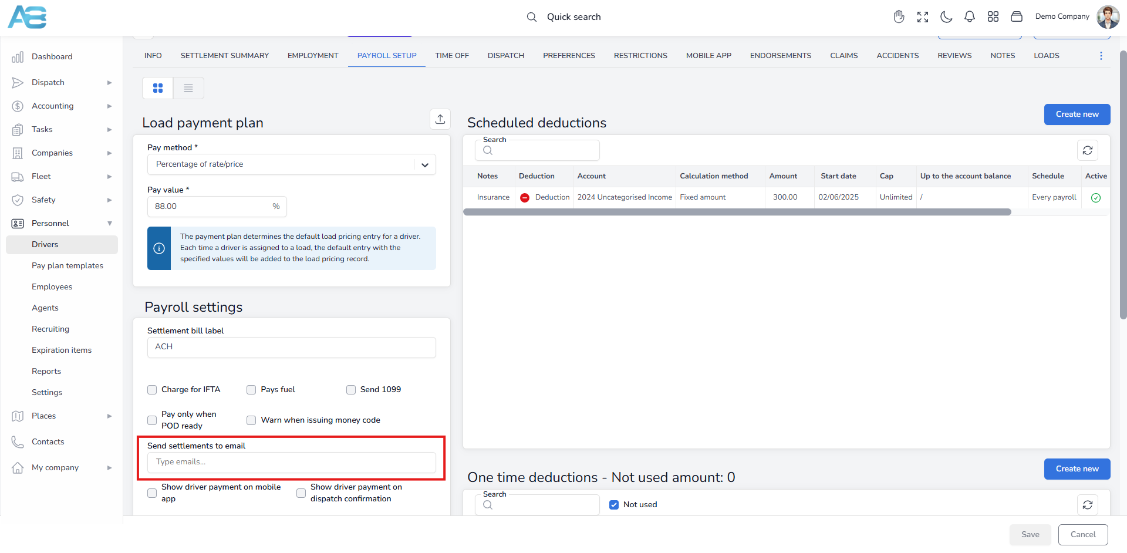Click the page vertical scrollbar
The width and height of the screenshot is (1127, 553).
(x=1123, y=185)
